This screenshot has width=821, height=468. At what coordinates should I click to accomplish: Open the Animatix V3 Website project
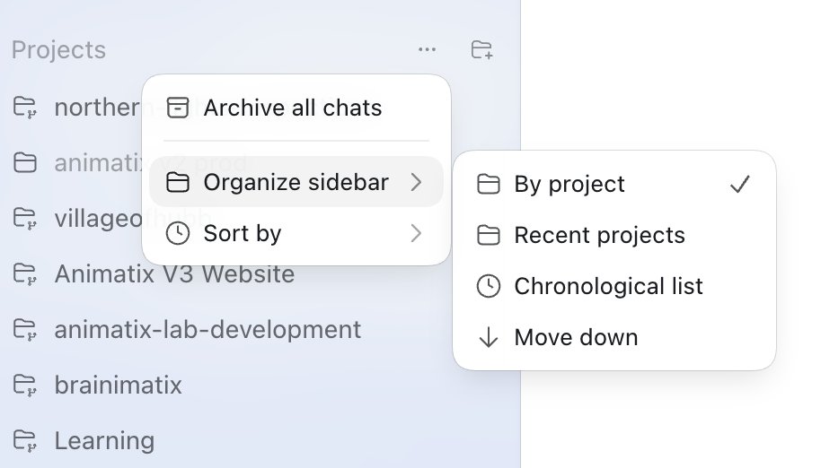(x=174, y=273)
